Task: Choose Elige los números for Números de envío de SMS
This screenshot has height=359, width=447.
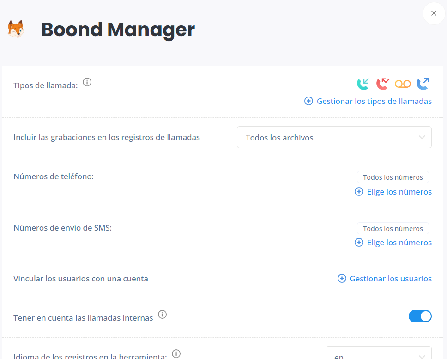Action: click(399, 243)
